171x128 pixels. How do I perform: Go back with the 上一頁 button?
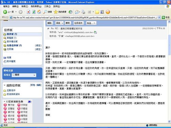pos(8,12)
